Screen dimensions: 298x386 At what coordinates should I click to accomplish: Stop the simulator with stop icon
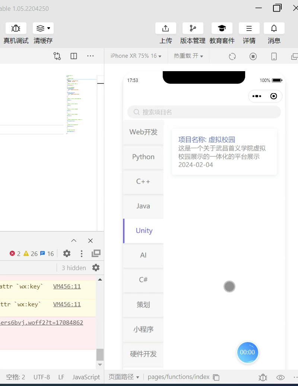coord(253,56)
